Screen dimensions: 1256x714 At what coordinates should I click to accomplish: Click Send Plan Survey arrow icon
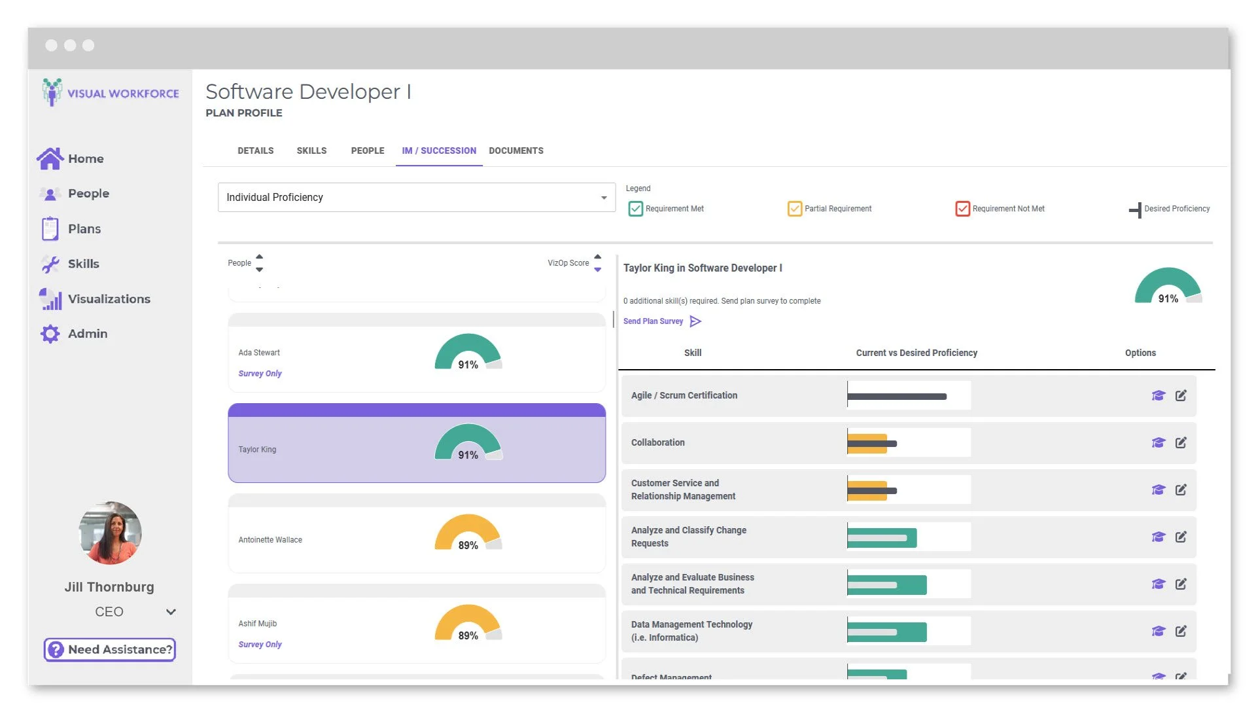tap(695, 321)
